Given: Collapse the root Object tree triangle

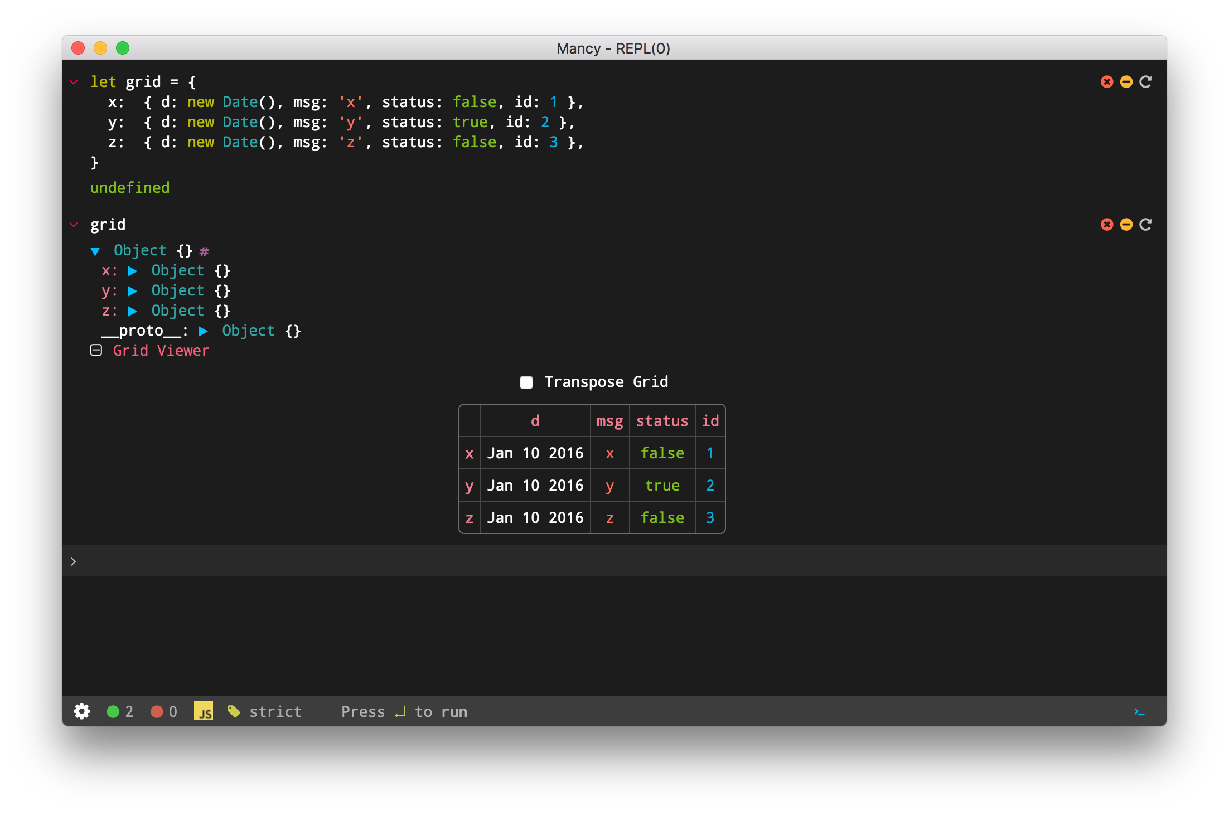Looking at the screenshot, I should pos(95,251).
